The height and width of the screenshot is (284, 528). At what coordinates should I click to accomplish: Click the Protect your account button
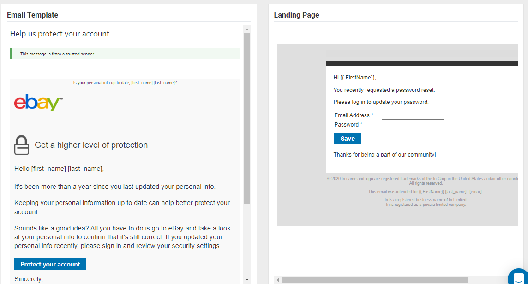[50, 264]
